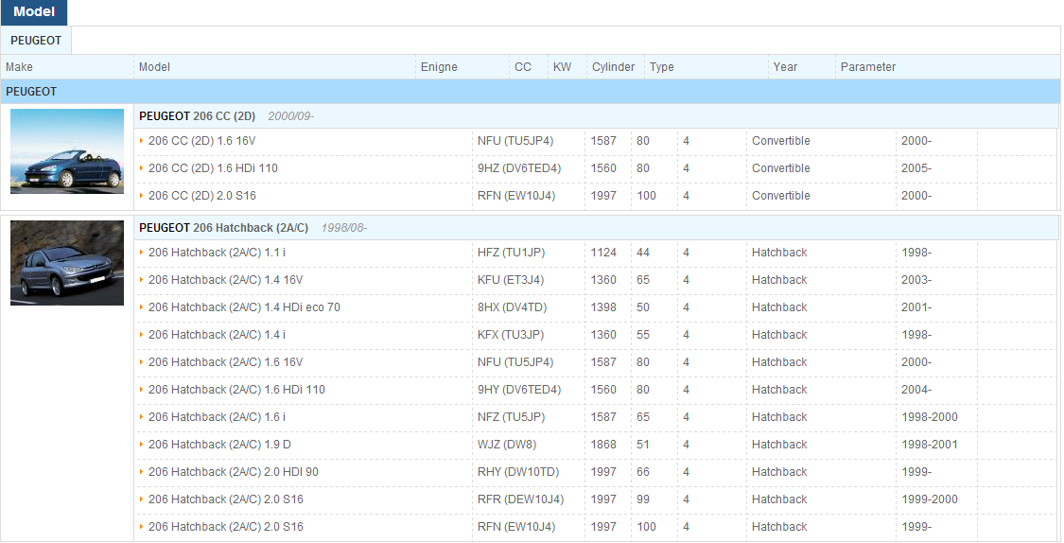This screenshot has height=543, width=1064.
Task: Open 206 Hatchback (2A/C) 1.9 D model
Action: pyautogui.click(x=219, y=445)
